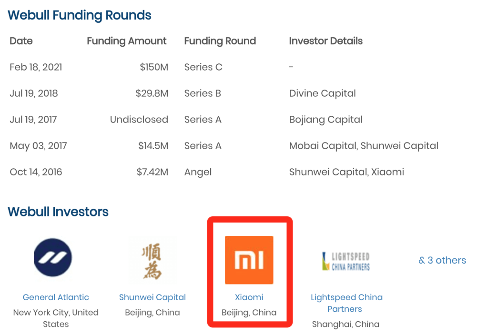Click the orange Xiaomi logo
The image size is (488, 336).
click(249, 260)
